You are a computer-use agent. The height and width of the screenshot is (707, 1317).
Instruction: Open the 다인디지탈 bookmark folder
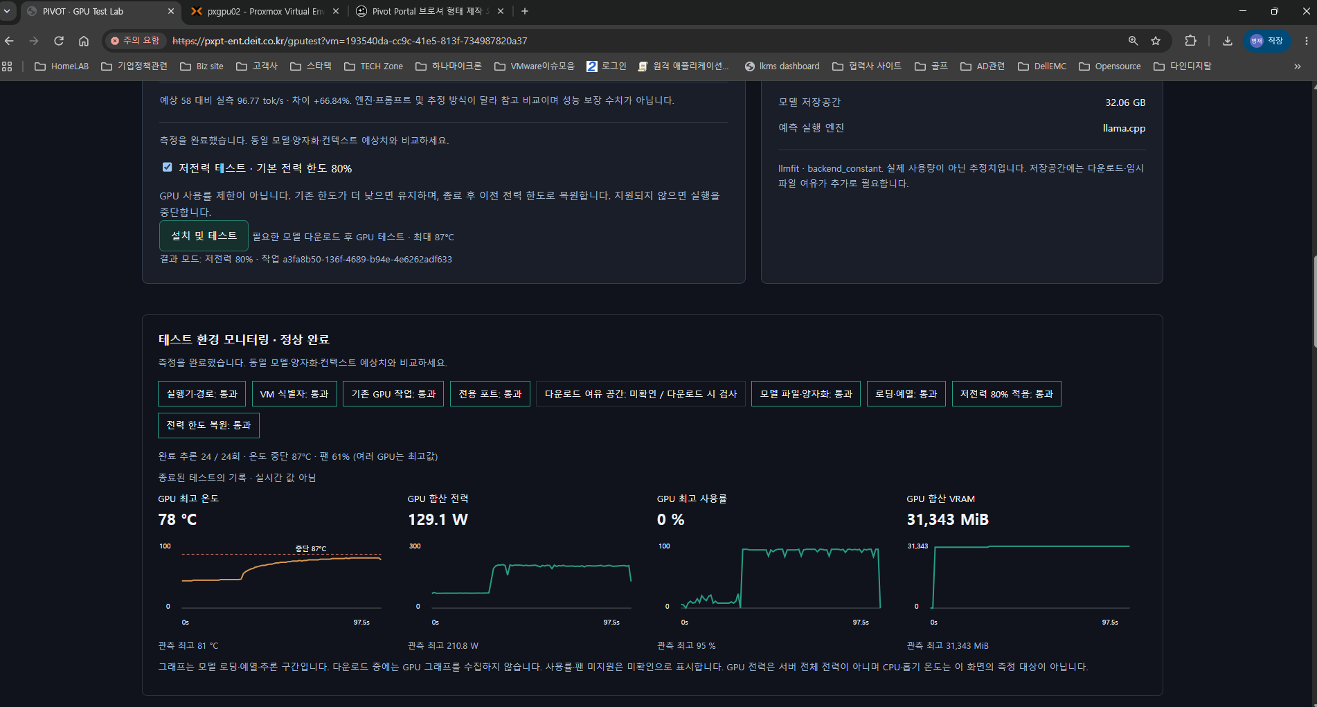click(1183, 66)
